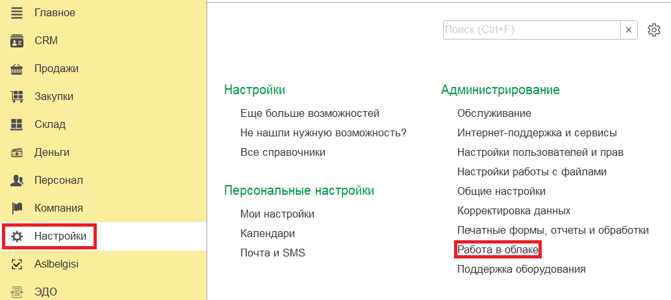
Task: Select the Закупки cart icon
Action: [17, 97]
